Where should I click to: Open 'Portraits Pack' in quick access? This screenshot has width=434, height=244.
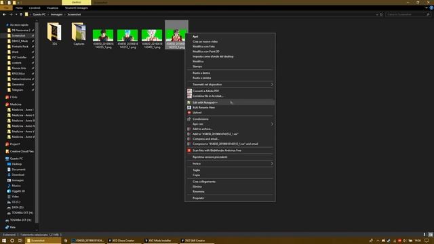20,47
